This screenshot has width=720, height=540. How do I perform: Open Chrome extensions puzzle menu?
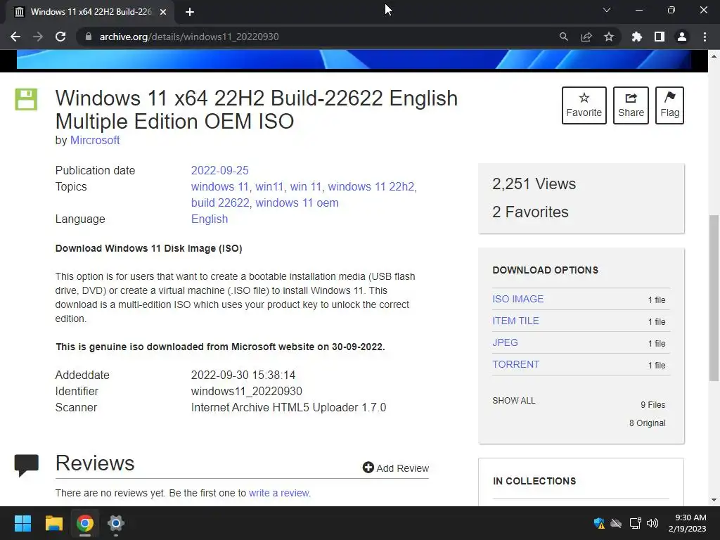click(637, 37)
